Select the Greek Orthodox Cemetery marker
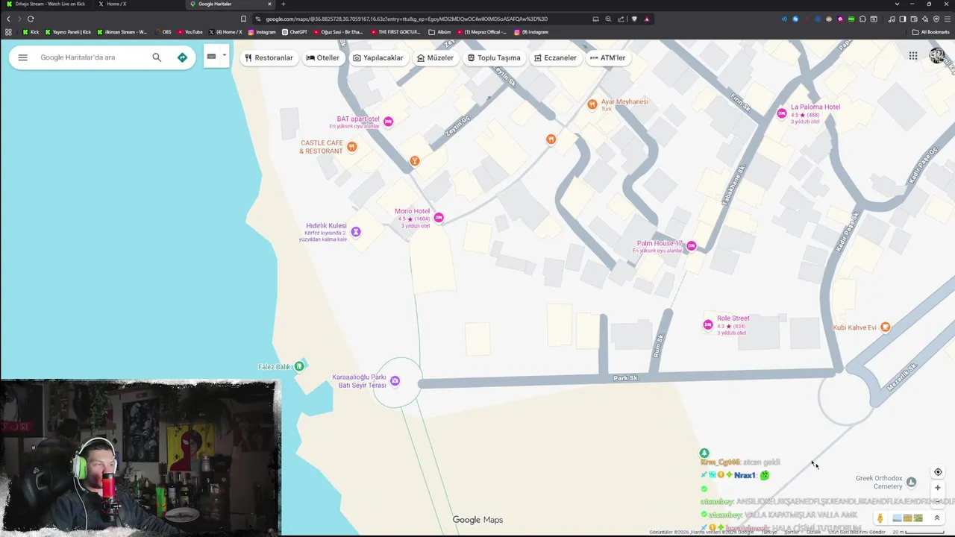Screen dimensions: 955x537 [911, 483]
